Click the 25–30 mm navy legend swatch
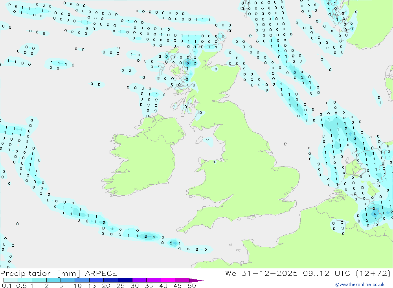Image resolution: width=393 pixels, height=288 pixels. pyautogui.click(x=125, y=280)
